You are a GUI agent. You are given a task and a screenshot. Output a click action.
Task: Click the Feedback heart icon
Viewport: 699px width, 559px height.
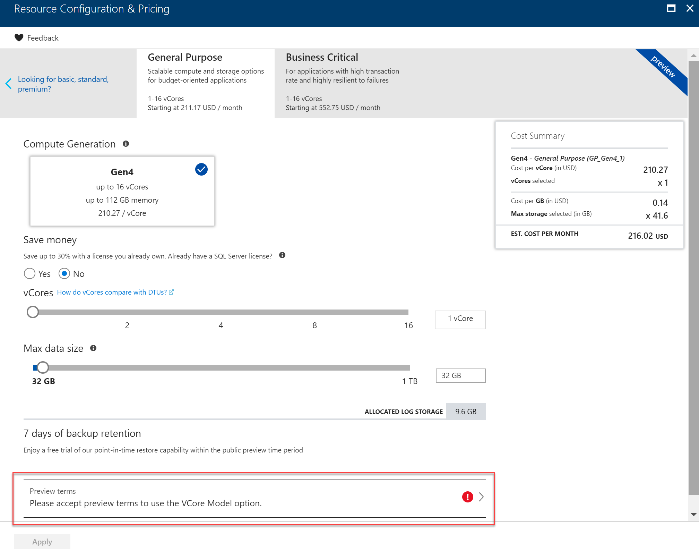coord(19,38)
